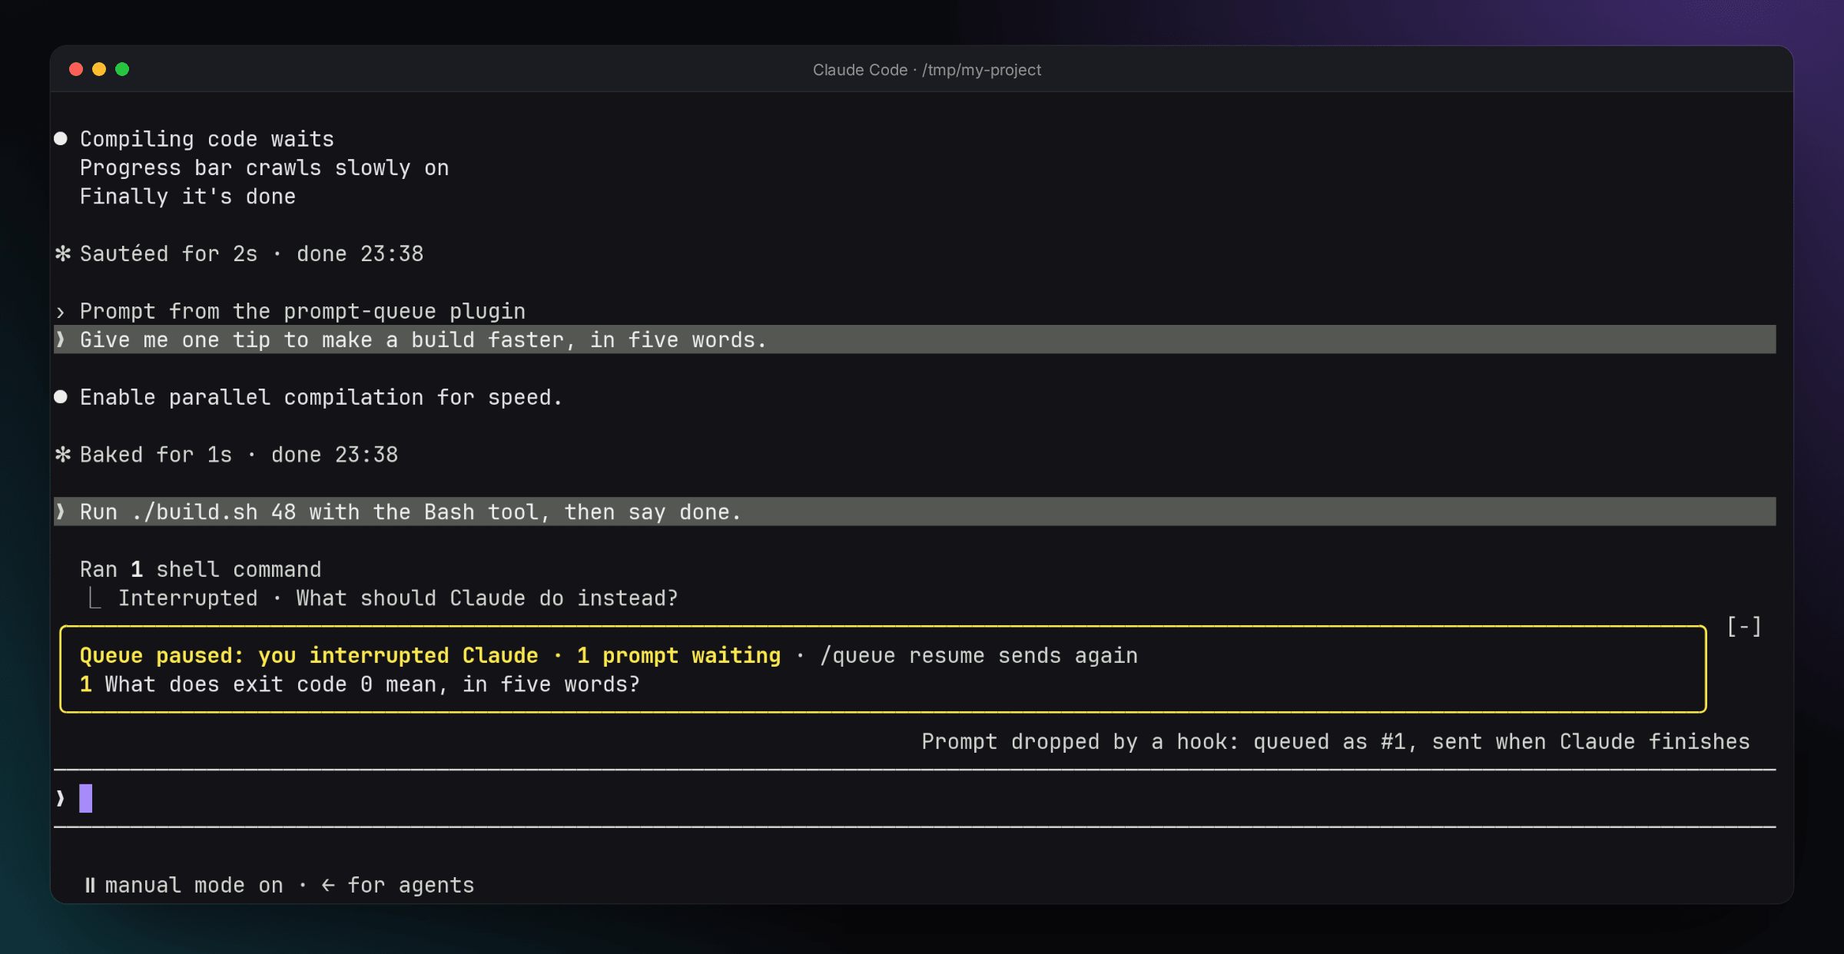Image resolution: width=1844 pixels, height=954 pixels.
Task: Expand 'Prompt from the prompt-queue plugin' chevron
Action: [61, 312]
